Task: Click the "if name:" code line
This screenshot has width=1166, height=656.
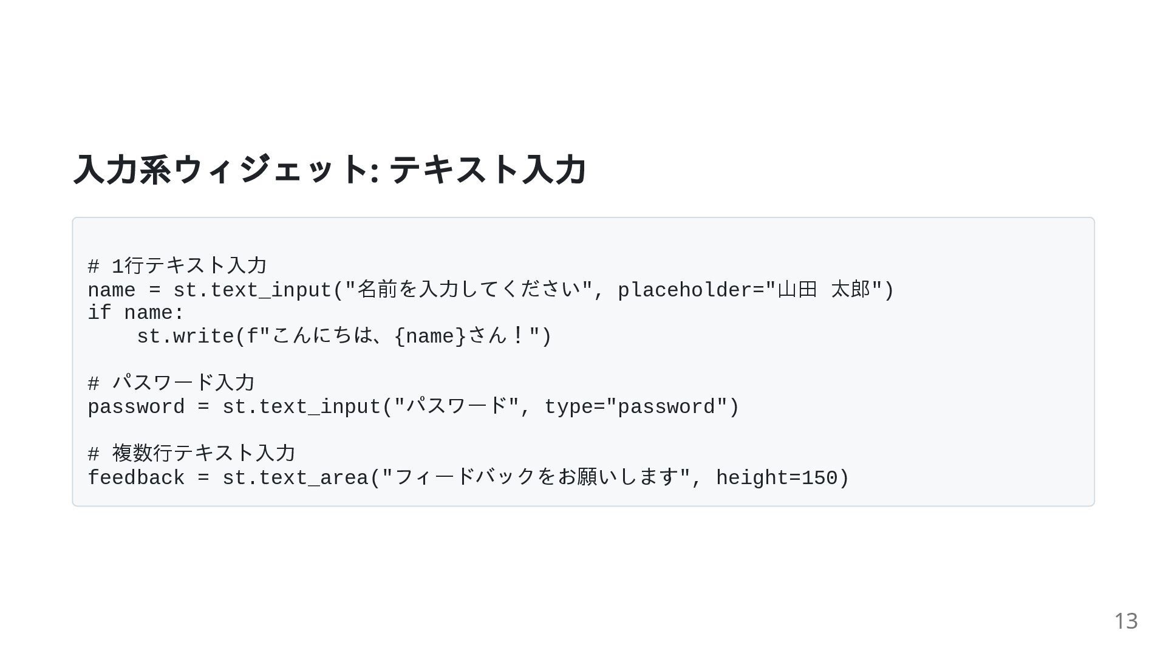Action: tap(135, 313)
